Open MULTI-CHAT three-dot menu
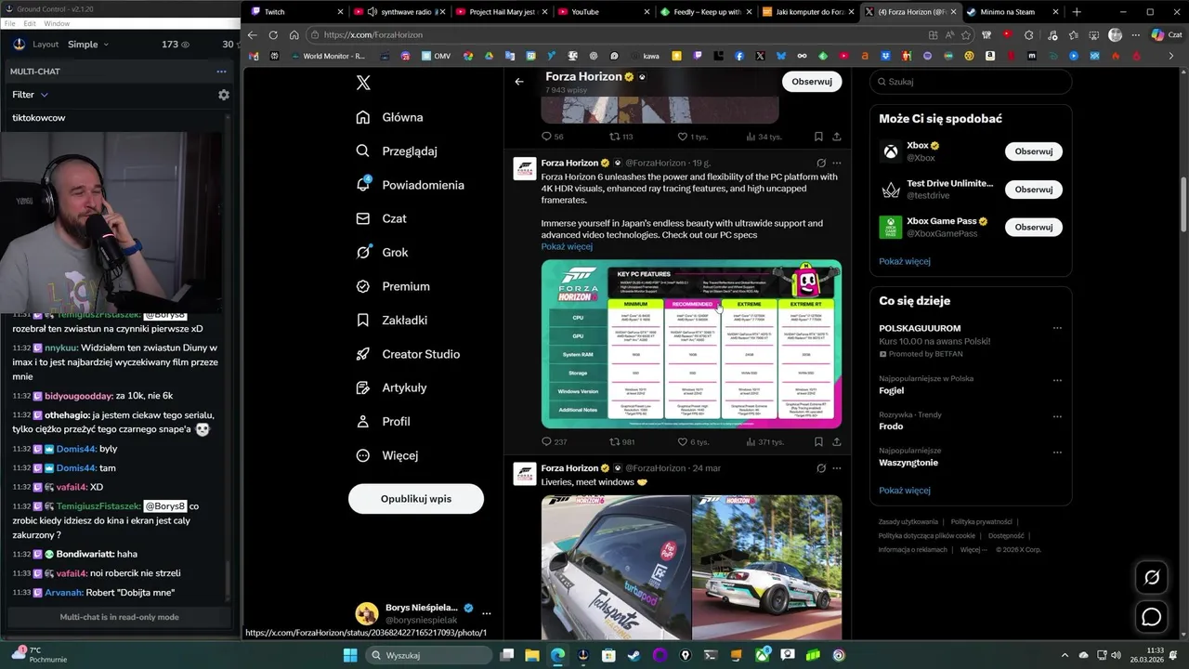The image size is (1189, 669). (x=221, y=72)
